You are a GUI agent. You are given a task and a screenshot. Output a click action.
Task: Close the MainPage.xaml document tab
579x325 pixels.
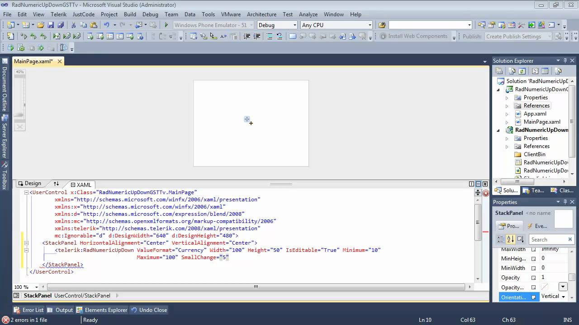(59, 61)
